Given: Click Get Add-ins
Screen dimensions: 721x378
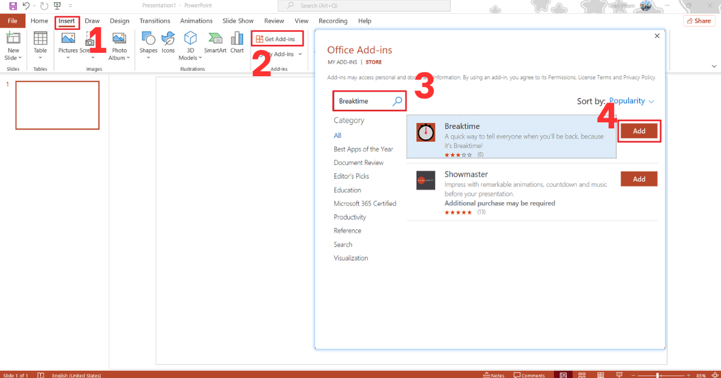Looking at the screenshot, I should 277,39.
